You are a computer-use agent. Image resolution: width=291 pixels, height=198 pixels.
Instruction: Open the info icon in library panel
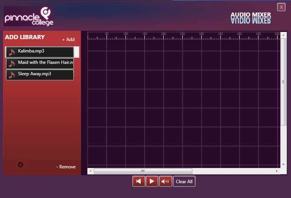click(21, 165)
